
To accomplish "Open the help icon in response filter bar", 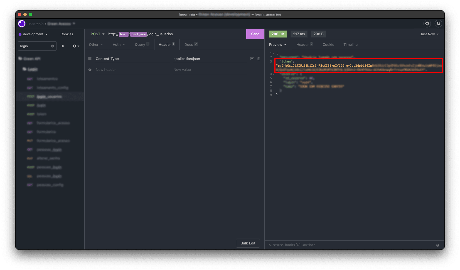I will pyautogui.click(x=438, y=245).
